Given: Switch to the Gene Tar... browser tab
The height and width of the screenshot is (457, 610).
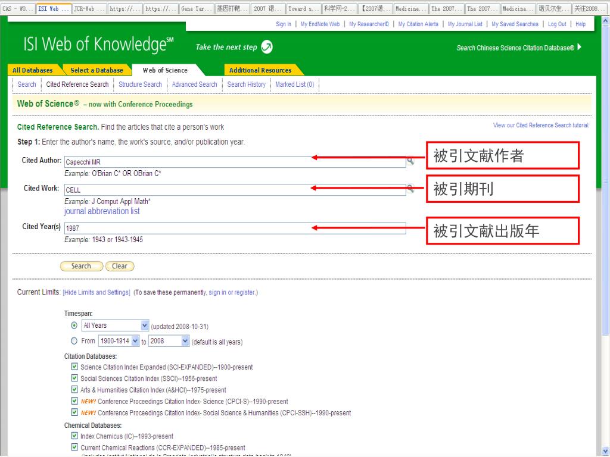Looking at the screenshot, I should pos(197,8).
